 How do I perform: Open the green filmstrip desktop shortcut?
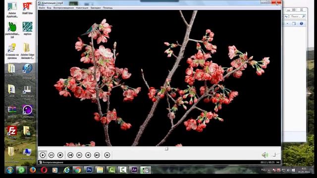click(27, 28)
